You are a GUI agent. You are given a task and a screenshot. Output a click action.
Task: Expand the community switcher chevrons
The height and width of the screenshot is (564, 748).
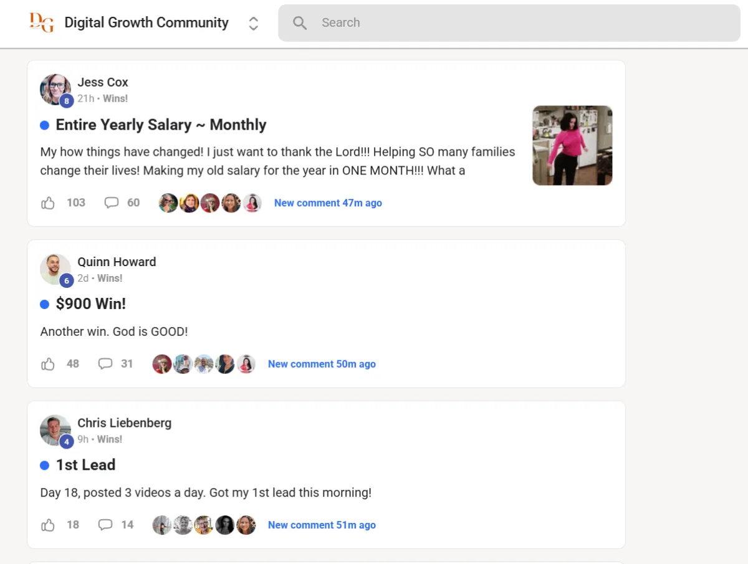(253, 24)
